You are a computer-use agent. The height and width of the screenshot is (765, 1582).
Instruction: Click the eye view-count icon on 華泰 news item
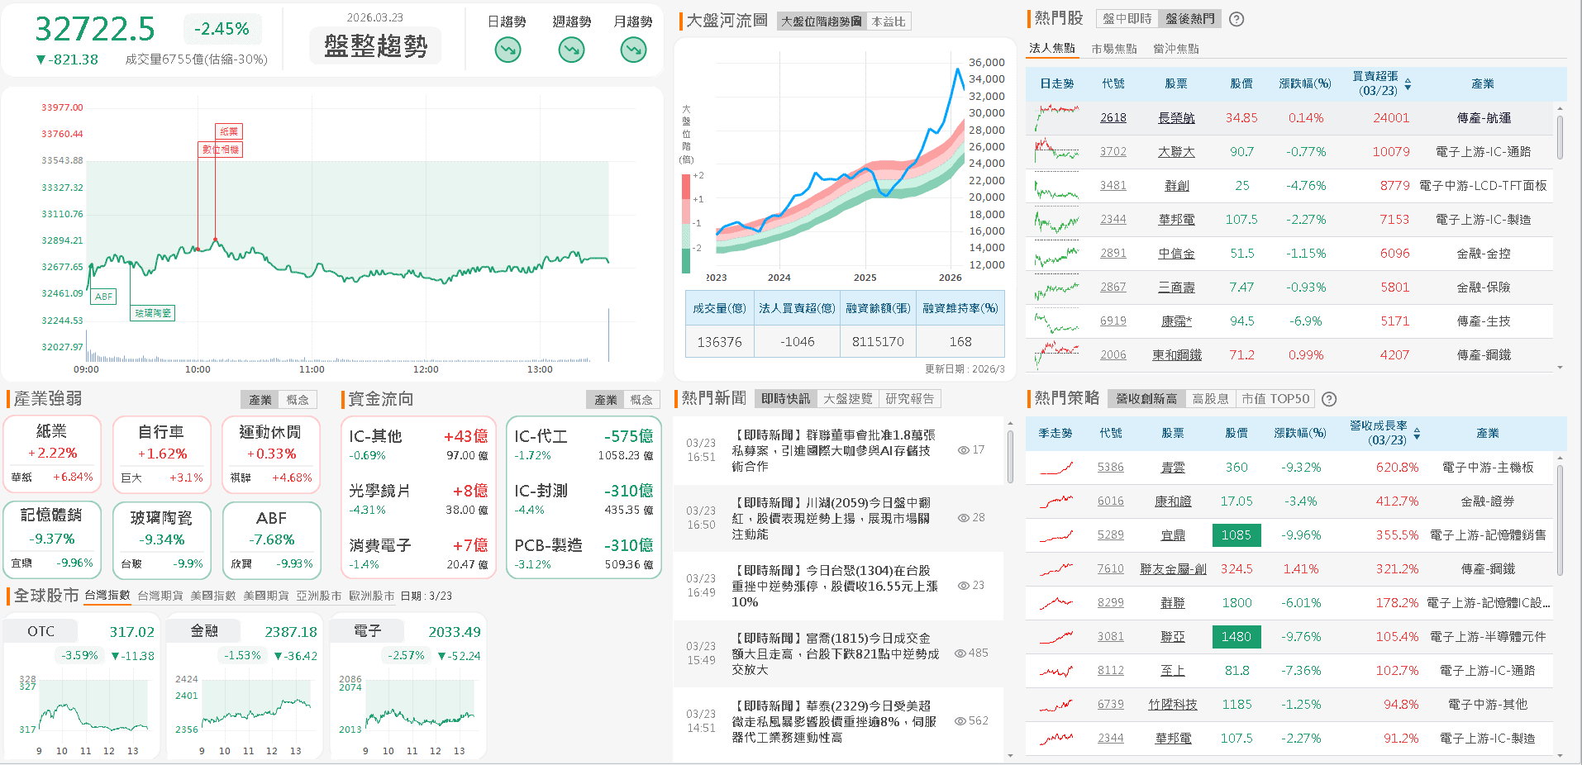click(x=960, y=720)
